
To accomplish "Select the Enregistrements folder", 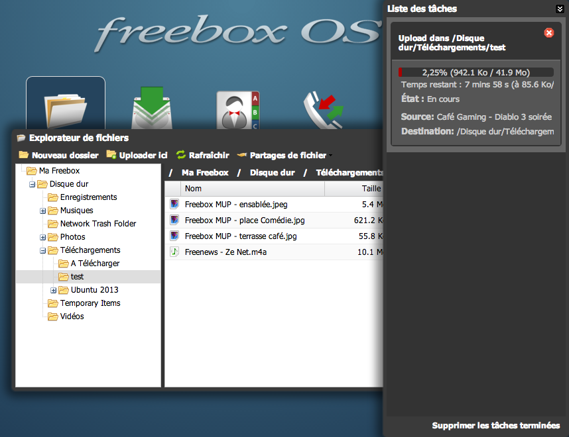I will [x=89, y=197].
